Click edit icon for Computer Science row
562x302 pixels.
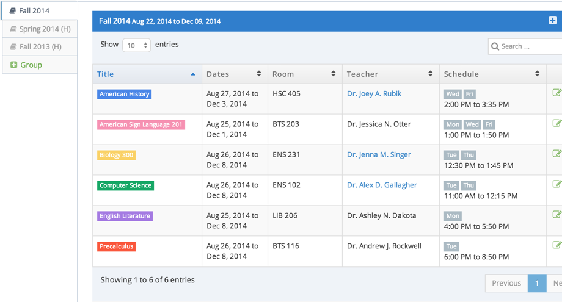click(x=557, y=184)
